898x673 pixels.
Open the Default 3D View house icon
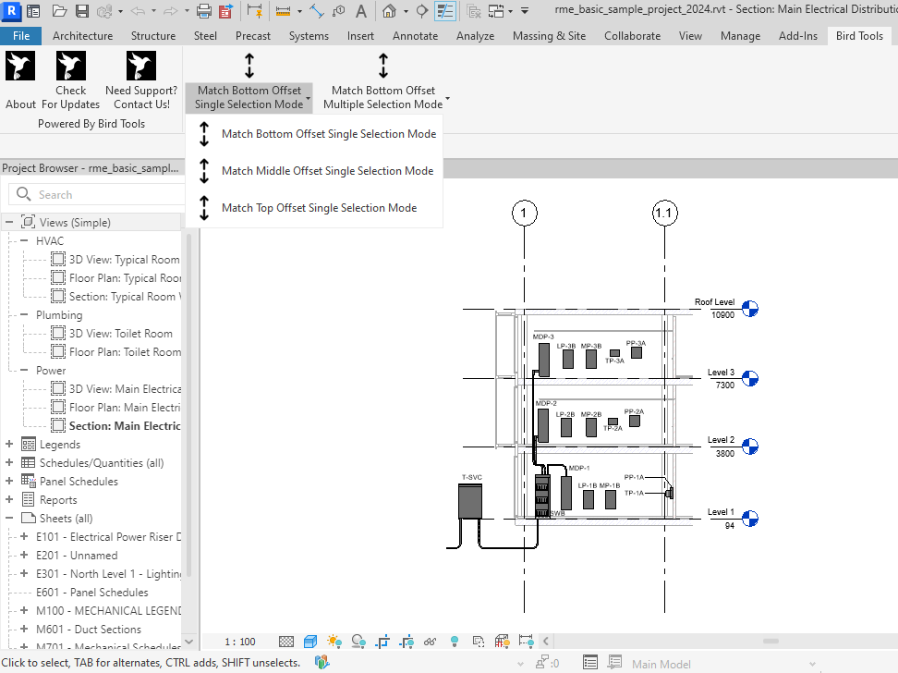tap(390, 11)
